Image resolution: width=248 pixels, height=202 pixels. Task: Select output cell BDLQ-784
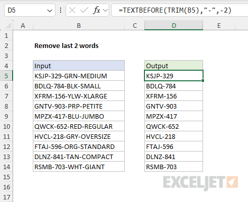click(174, 86)
